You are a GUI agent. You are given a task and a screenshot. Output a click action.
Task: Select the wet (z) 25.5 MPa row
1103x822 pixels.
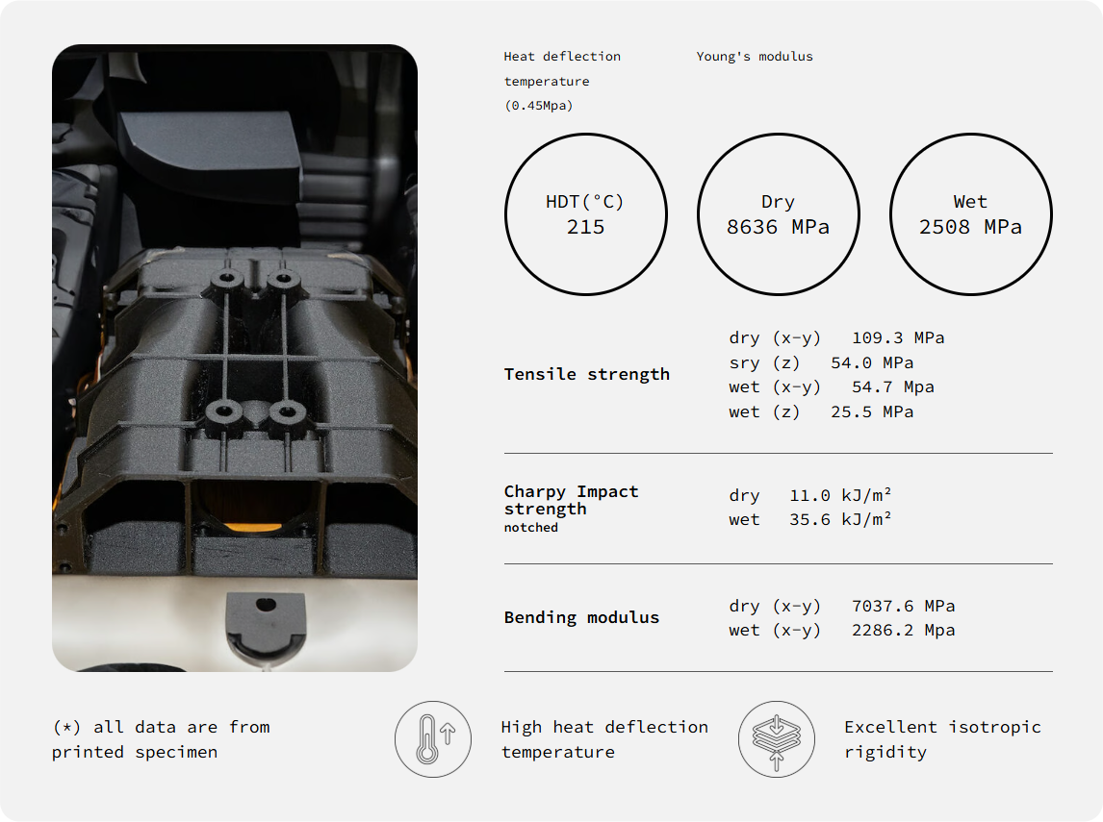(x=821, y=412)
